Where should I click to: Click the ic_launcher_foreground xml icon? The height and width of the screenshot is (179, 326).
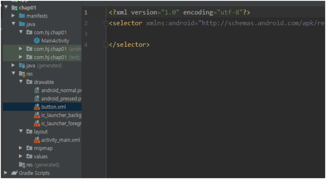37,123
